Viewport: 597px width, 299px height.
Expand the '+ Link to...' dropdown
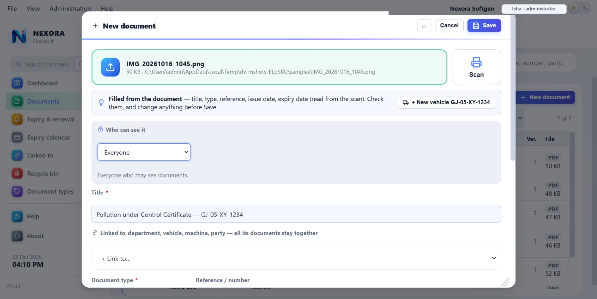pyautogui.click(x=296, y=258)
